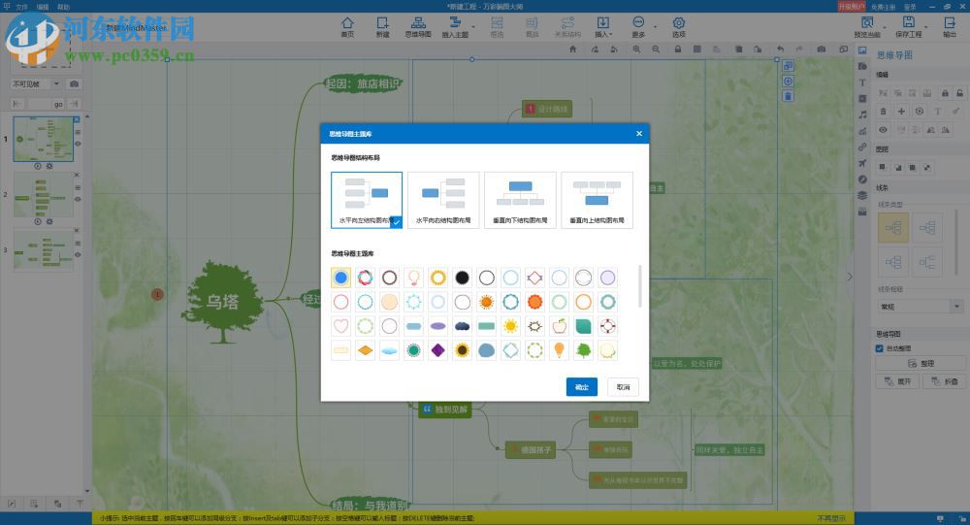970x525 pixels.
Task: Click the 折叠 collapse button
Action: 944,381
